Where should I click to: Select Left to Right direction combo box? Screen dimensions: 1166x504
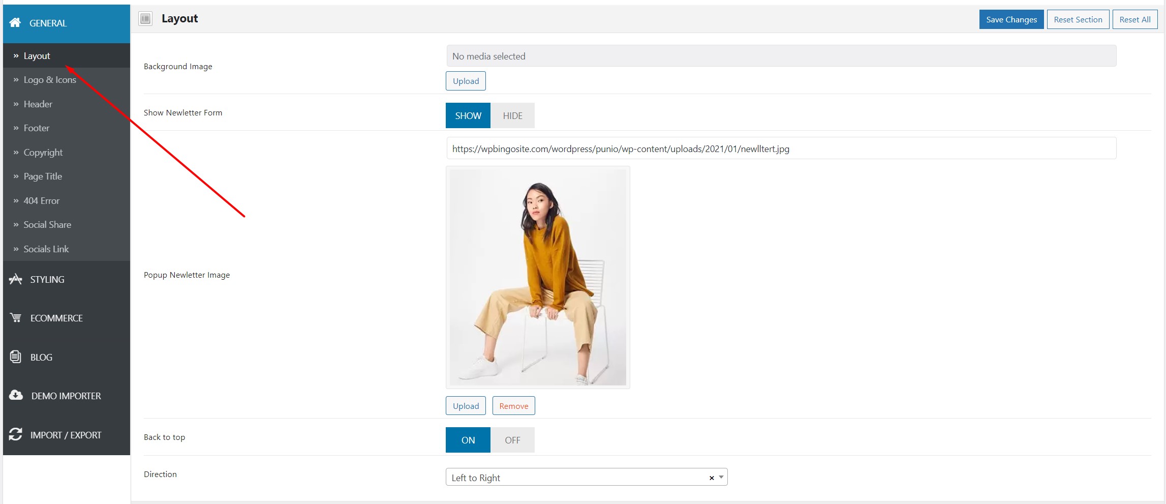pyautogui.click(x=587, y=477)
